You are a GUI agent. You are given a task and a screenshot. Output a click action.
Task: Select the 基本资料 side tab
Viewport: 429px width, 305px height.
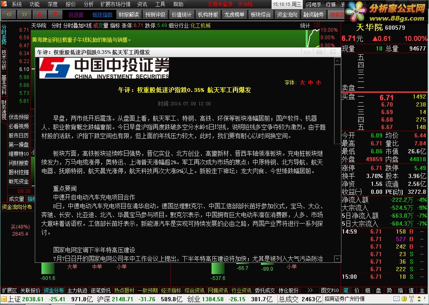point(4,85)
